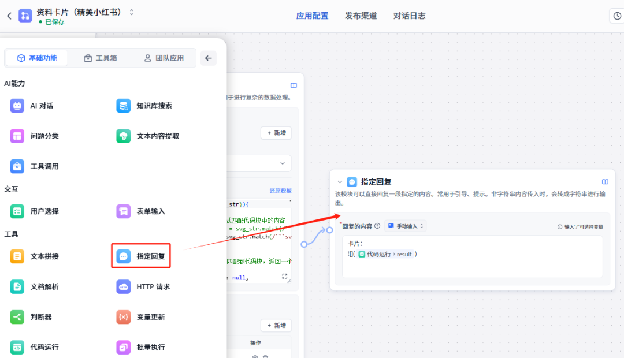The image size is (624, 358).
Task: Add a 知识库搜索 node
Action: 144,106
